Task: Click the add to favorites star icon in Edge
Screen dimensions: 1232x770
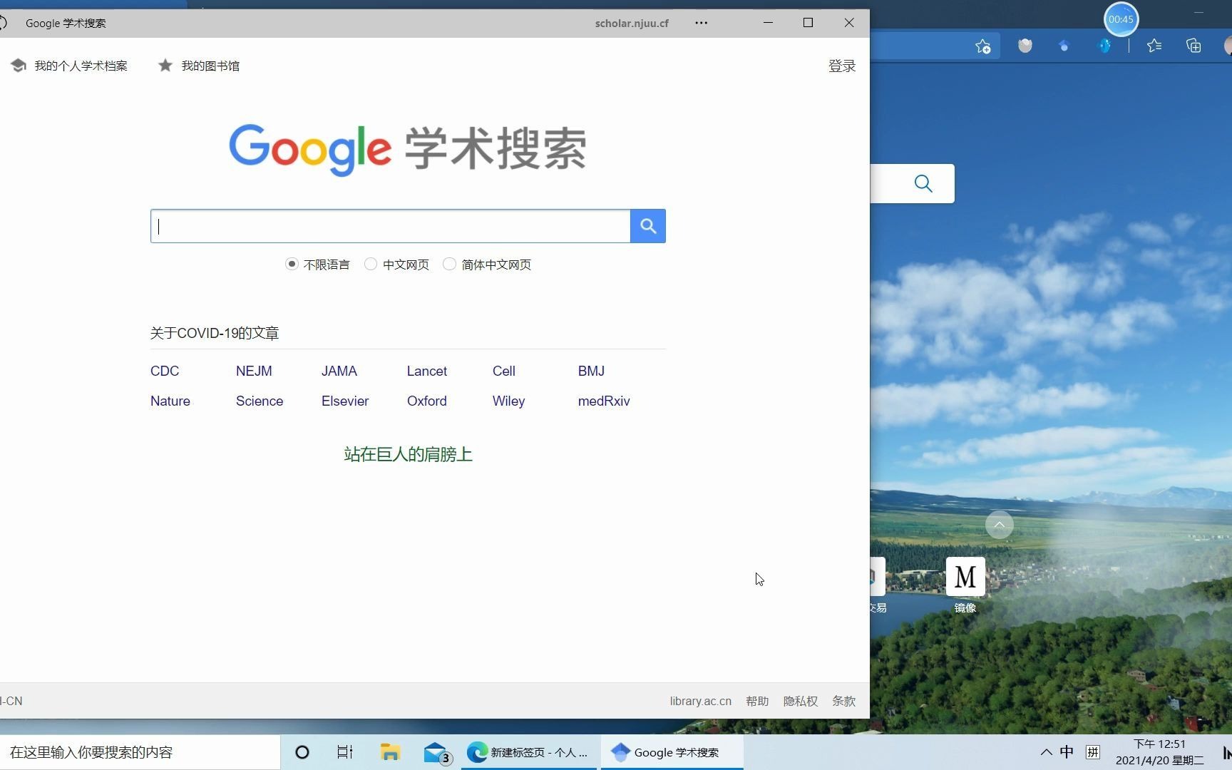Action: point(983,46)
